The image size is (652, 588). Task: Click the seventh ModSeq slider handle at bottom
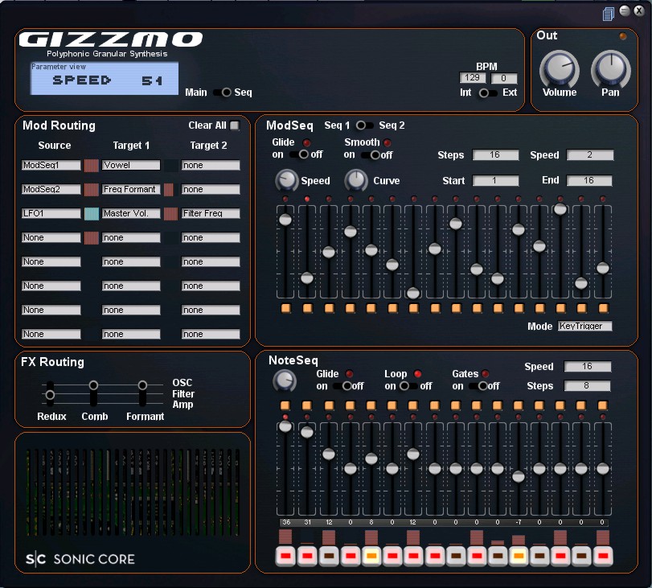tap(413, 293)
